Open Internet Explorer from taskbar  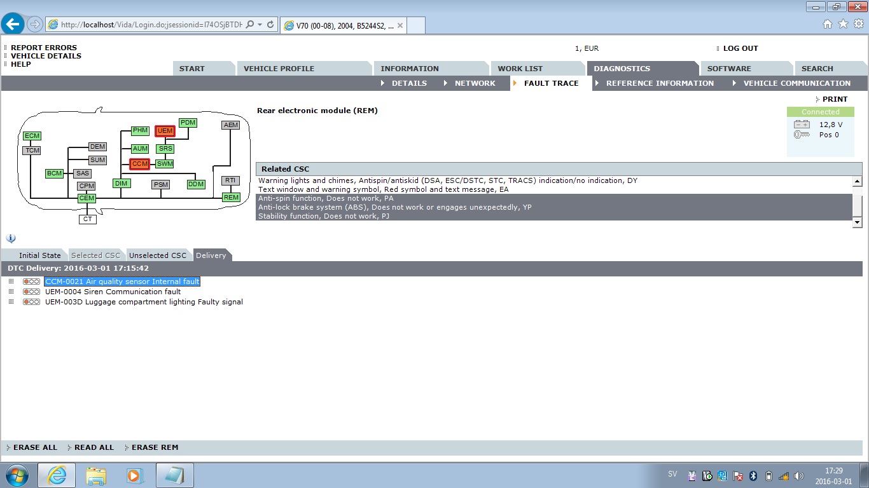57,475
